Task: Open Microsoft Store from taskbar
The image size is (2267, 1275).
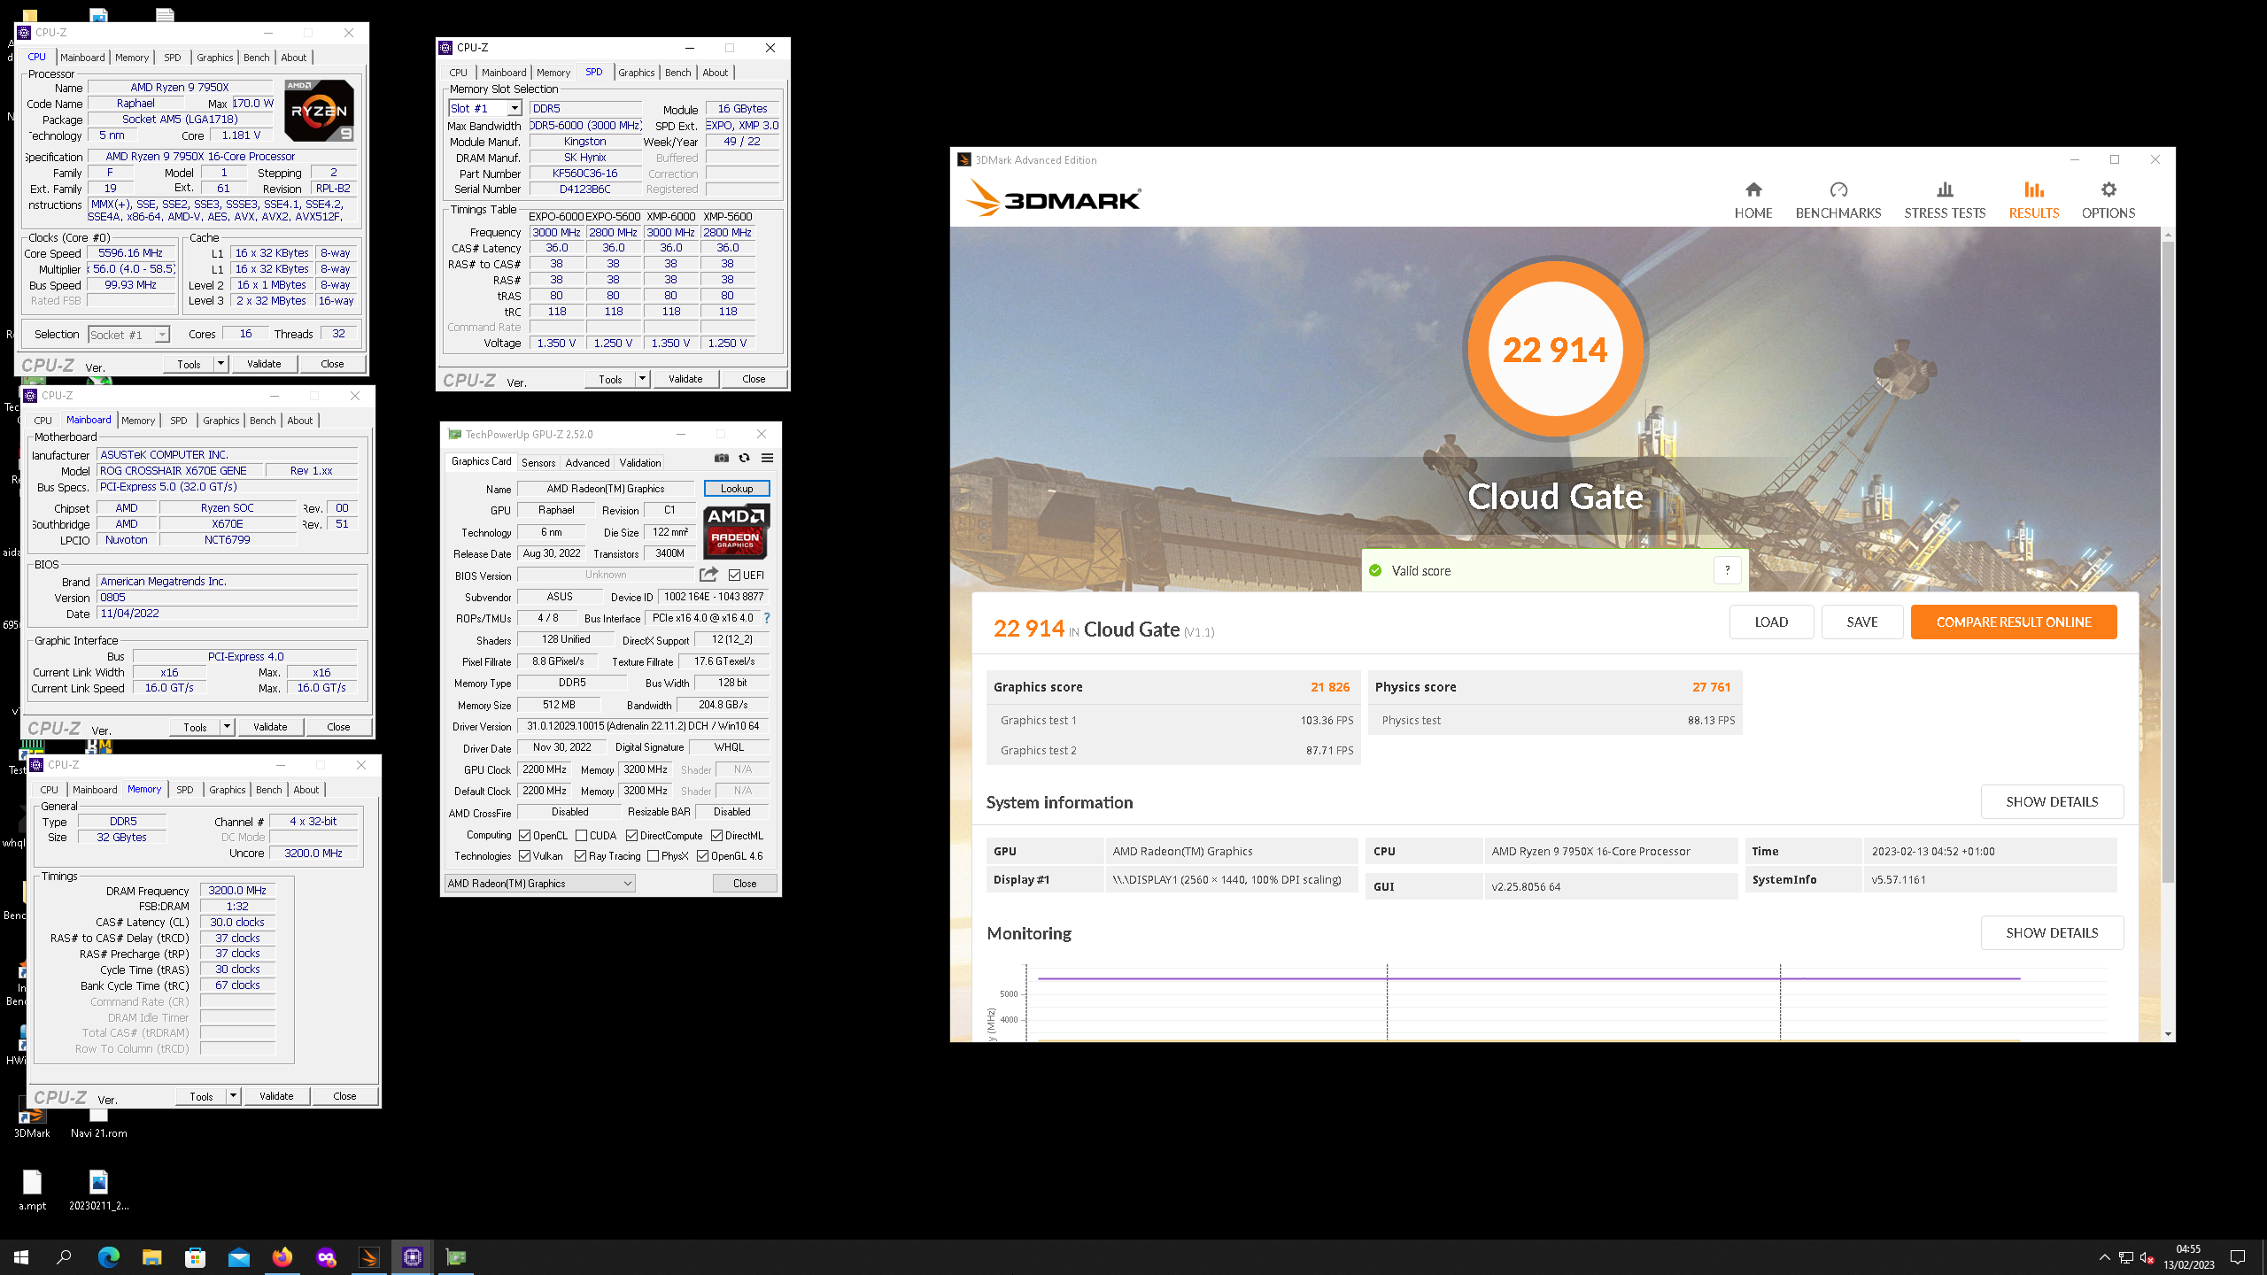Action: point(195,1257)
